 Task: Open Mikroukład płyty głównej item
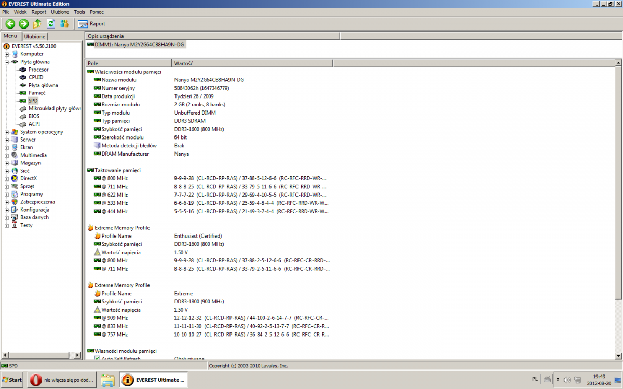tap(55, 108)
